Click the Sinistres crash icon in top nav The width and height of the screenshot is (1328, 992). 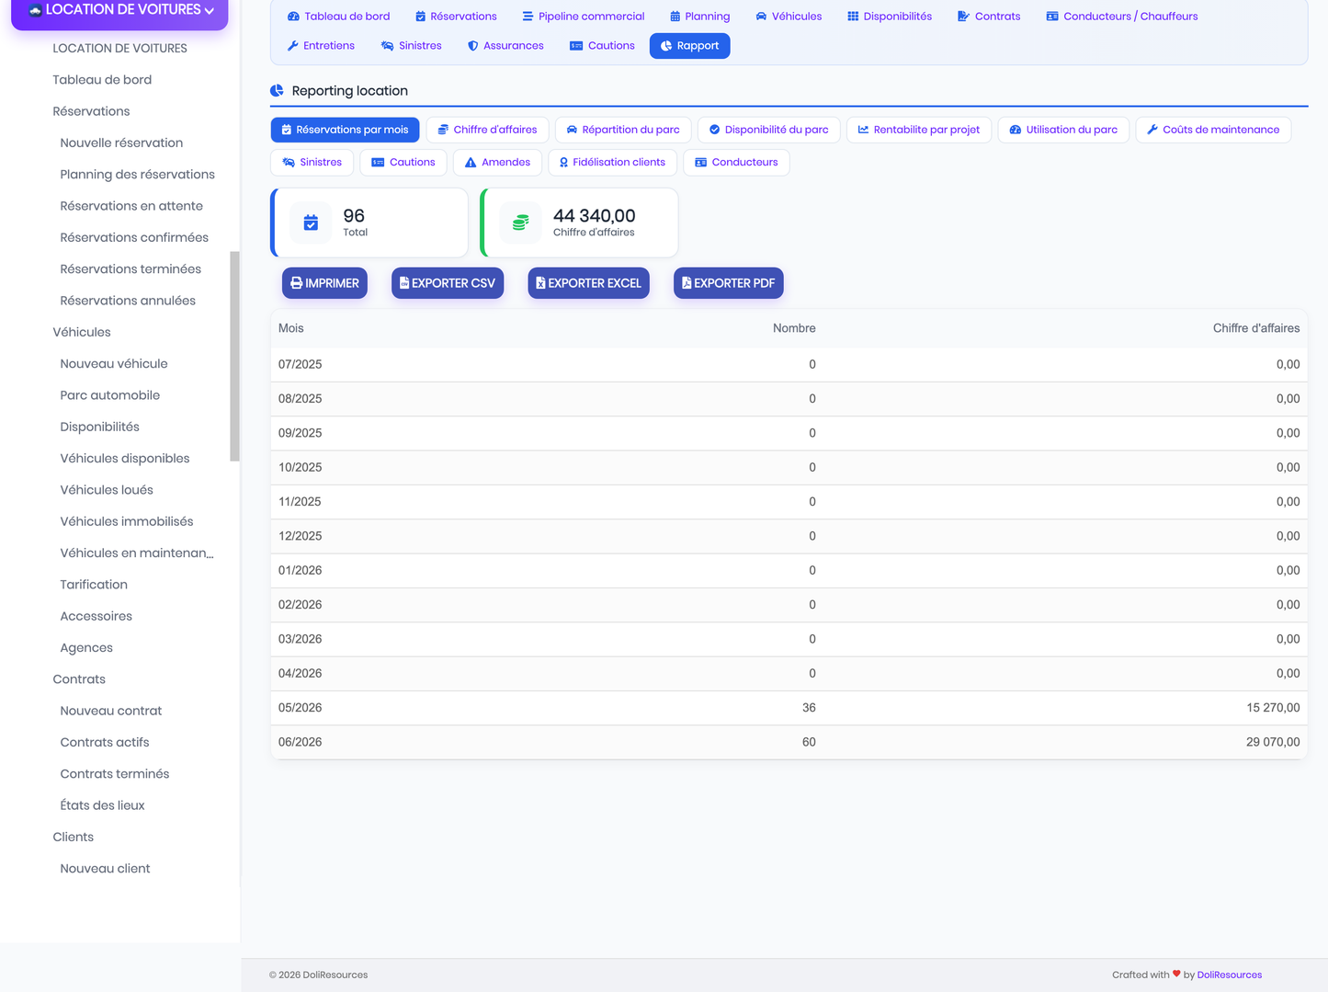point(387,46)
